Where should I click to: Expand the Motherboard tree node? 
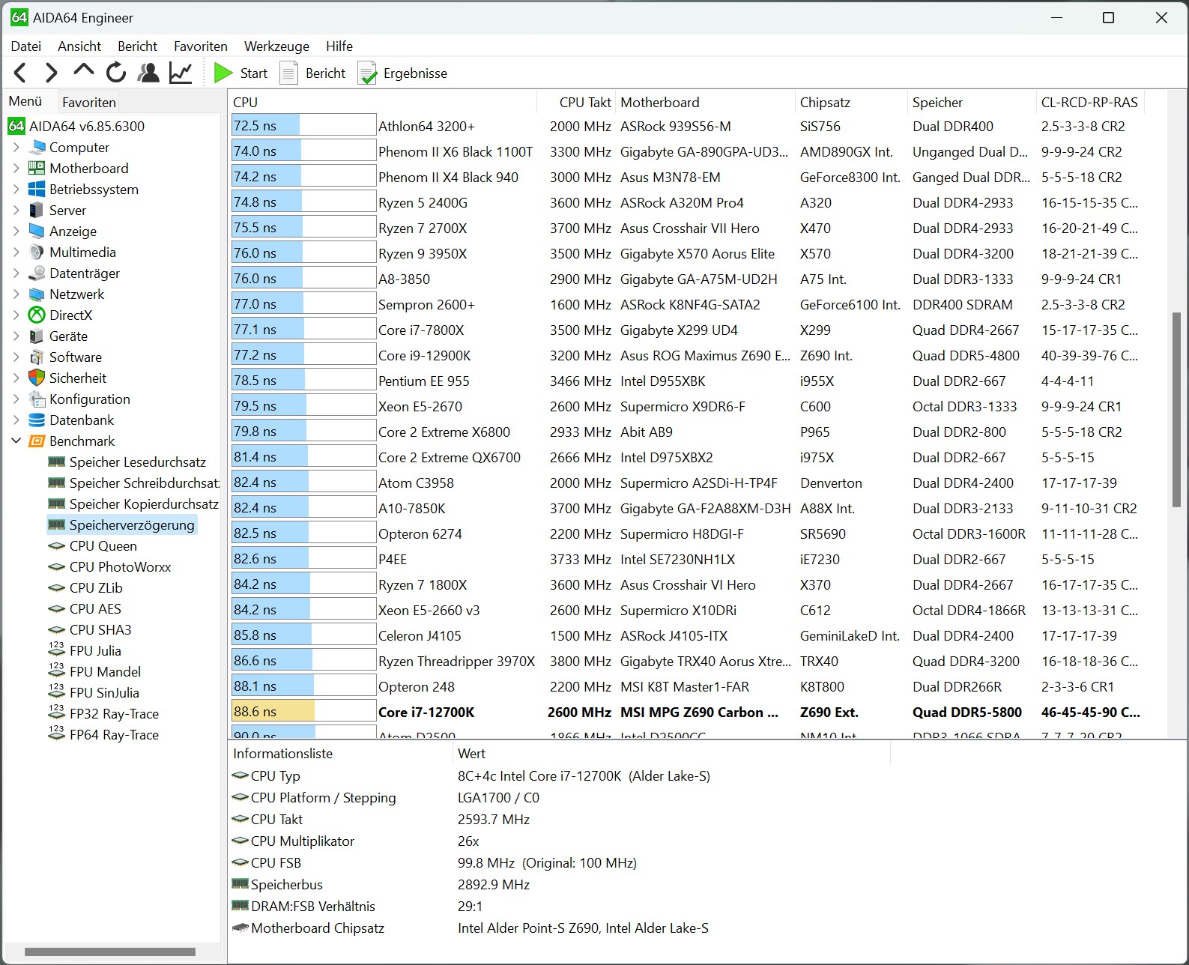point(16,169)
